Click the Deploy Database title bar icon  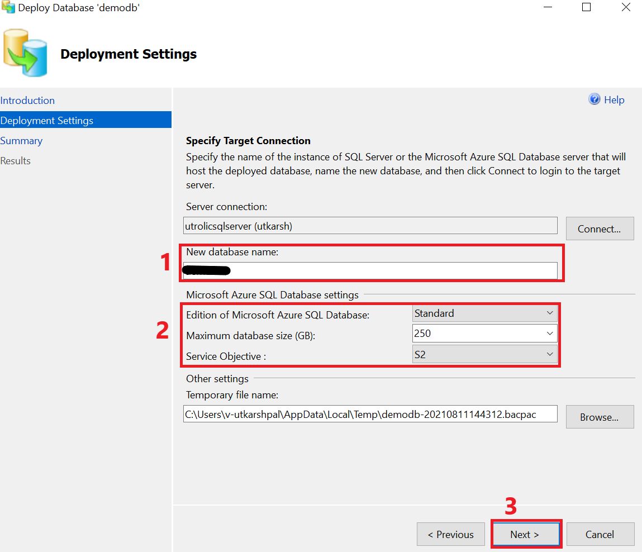pyautogui.click(x=8, y=7)
